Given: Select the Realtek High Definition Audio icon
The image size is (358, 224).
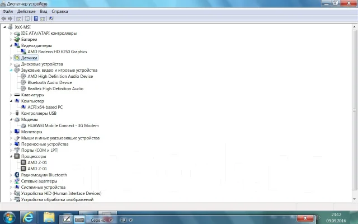Looking at the screenshot, I should [x=23, y=88].
